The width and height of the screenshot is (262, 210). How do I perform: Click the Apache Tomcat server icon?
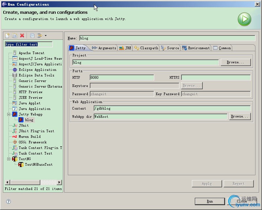coord(15,53)
